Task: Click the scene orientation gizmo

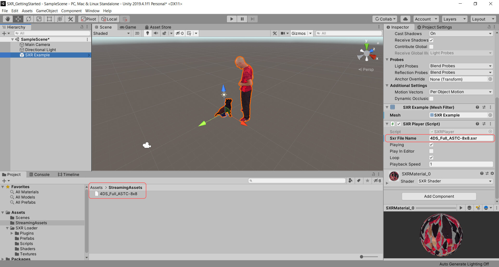Action: coord(367,53)
